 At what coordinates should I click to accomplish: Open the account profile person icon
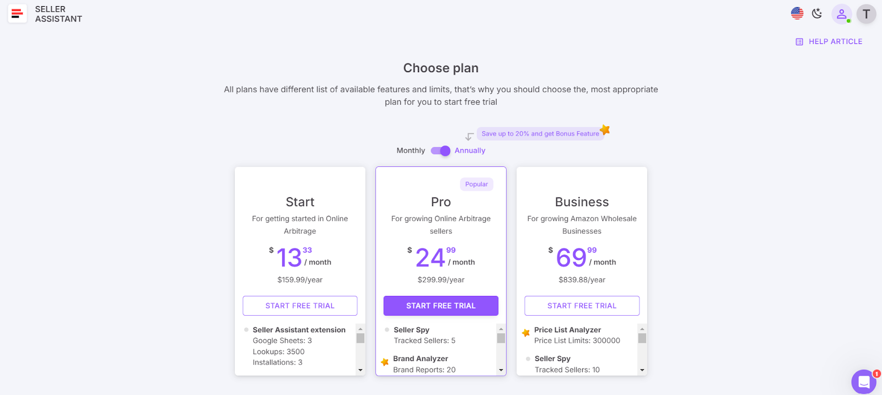click(x=841, y=14)
